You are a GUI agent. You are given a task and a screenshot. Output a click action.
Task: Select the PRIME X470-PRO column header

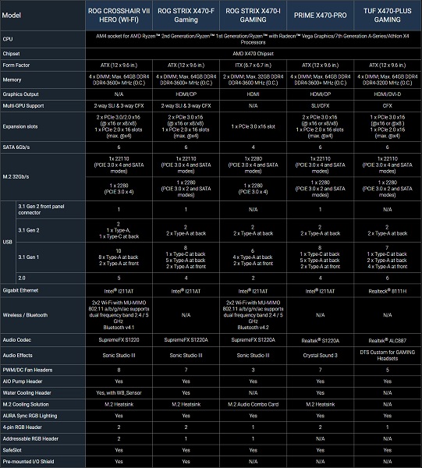[321, 16]
